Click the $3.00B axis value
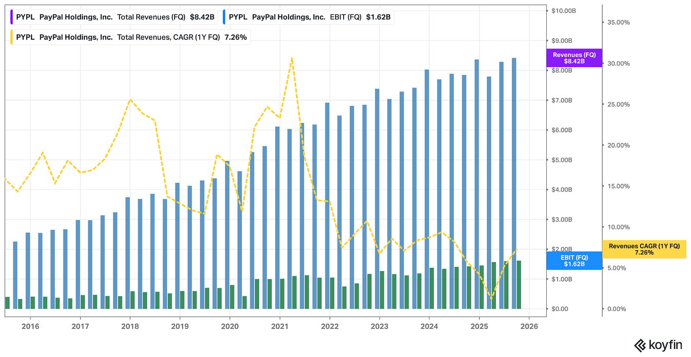The image size is (691, 357). pos(563,219)
